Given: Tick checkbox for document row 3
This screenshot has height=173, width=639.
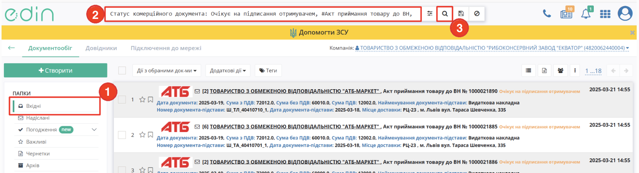Looking at the screenshot, I should coord(122,170).
